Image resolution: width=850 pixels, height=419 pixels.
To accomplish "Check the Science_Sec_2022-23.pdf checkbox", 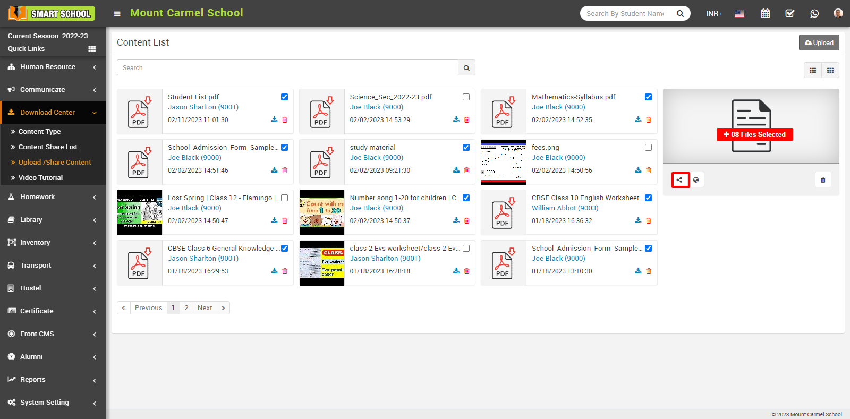I will (466, 97).
